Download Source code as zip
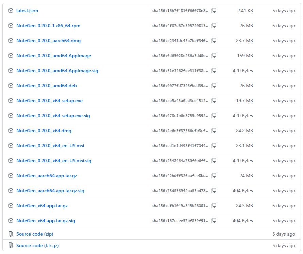The image size is (303, 254). tap(35, 234)
